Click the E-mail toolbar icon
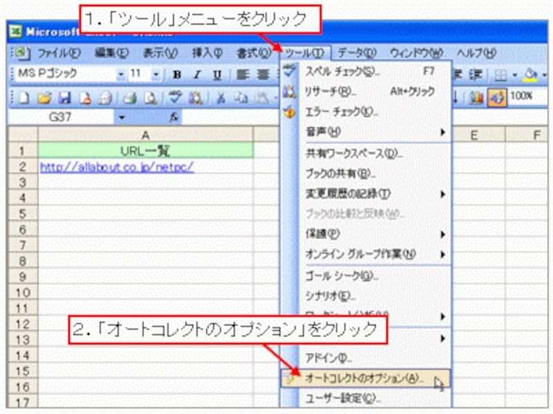553x414 pixels. (105, 98)
